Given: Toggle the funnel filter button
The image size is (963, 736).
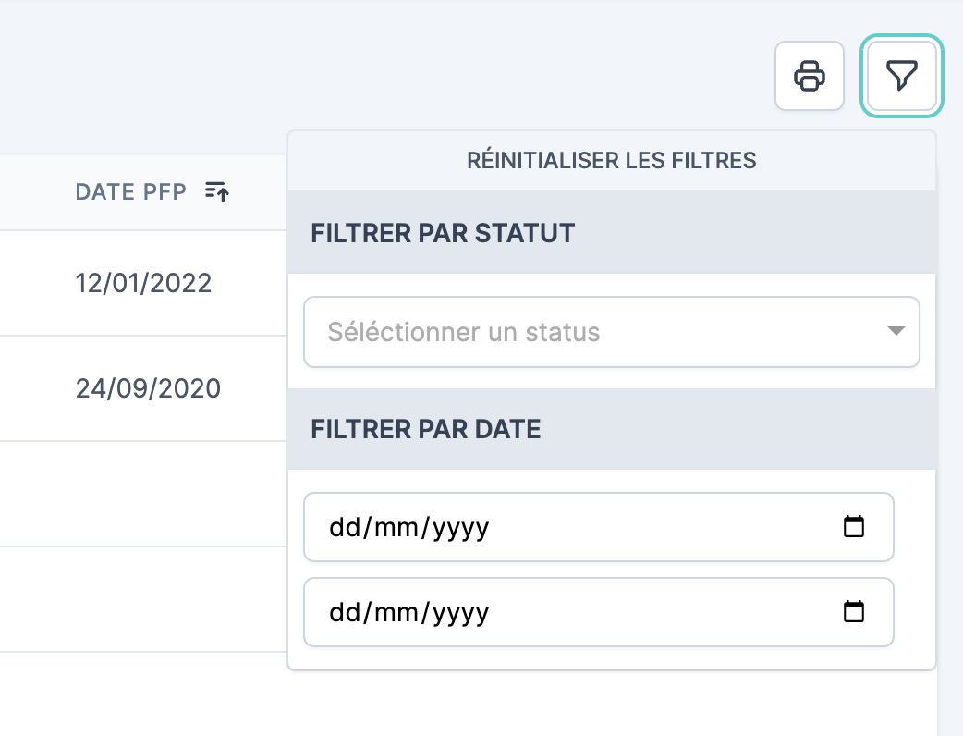Looking at the screenshot, I should point(901,76).
